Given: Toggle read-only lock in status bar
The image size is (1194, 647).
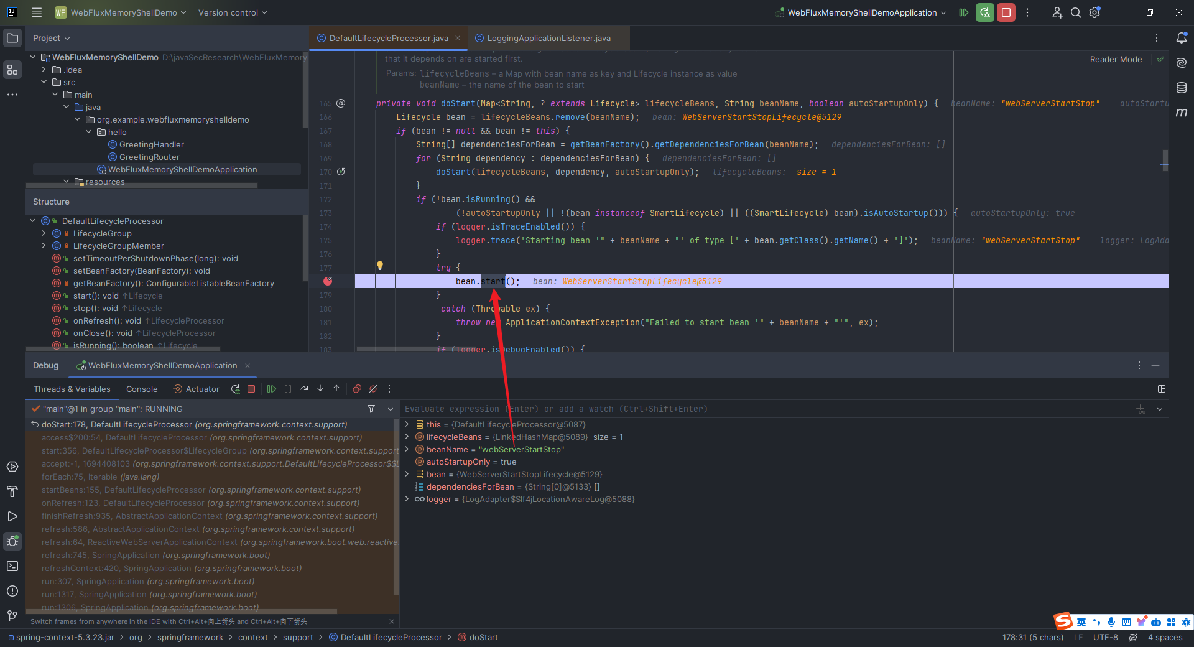Looking at the screenshot, I should tap(1133, 637).
